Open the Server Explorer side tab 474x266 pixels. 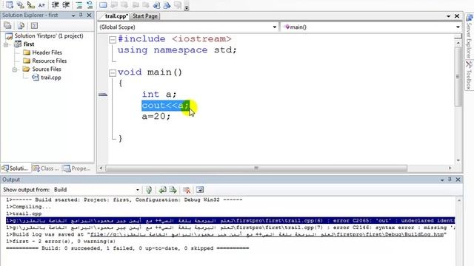pyautogui.click(x=469, y=37)
